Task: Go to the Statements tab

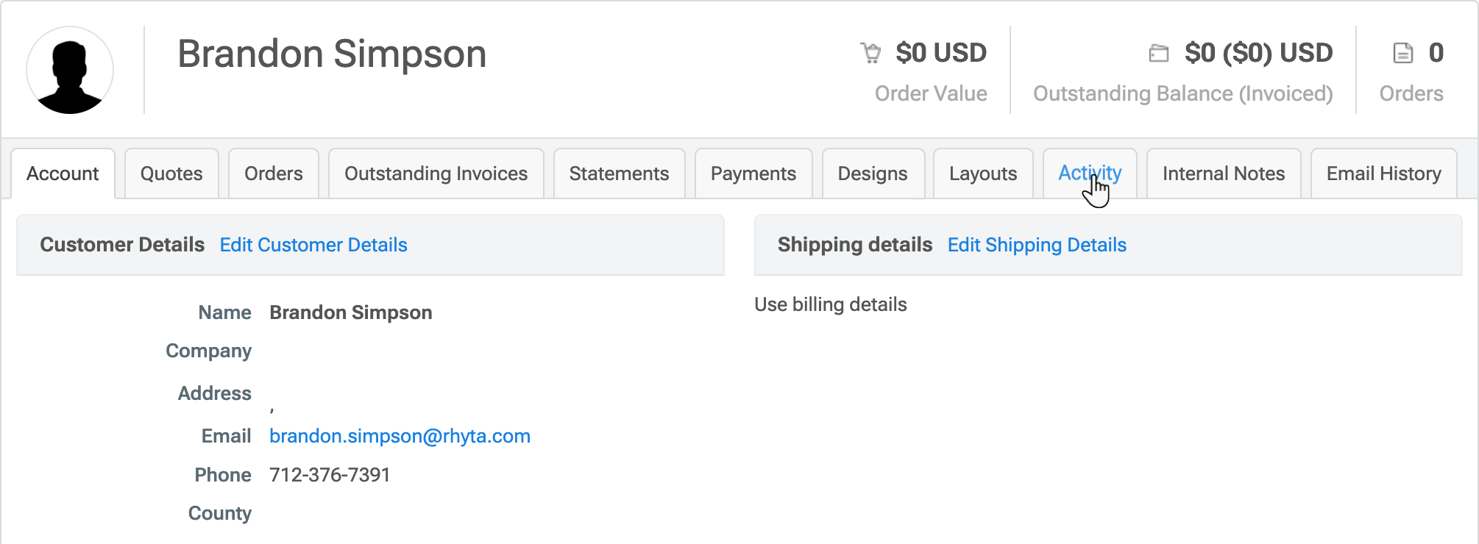Action: tap(619, 173)
